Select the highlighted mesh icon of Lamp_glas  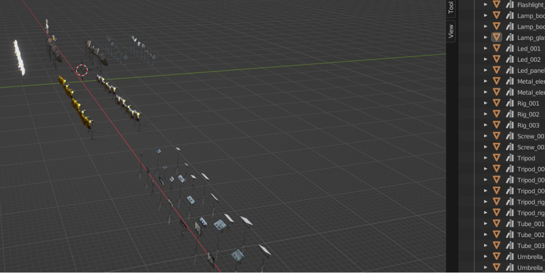coord(496,37)
